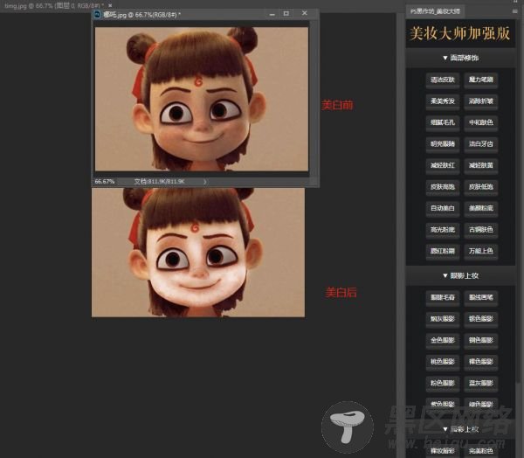Collapse the 眼影上妆 section
Screen dimensions: 524x458
point(461,275)
